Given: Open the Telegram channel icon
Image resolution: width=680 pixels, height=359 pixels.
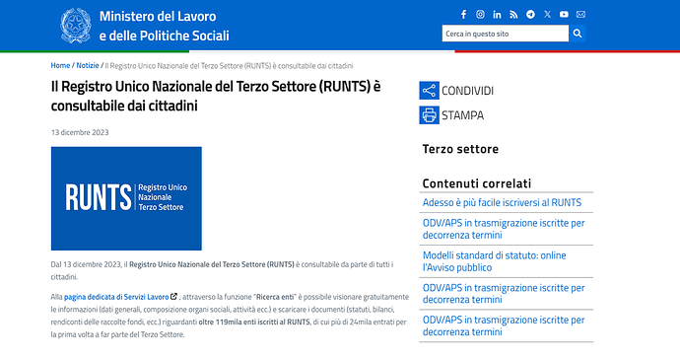Looking at the screenshot, I should (530, 15).
